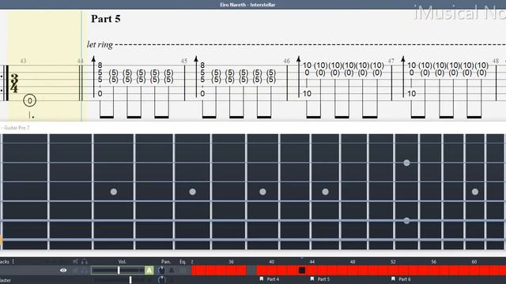Select the current dark bar in the timeline
506x284 pixels.
[302, 270]
